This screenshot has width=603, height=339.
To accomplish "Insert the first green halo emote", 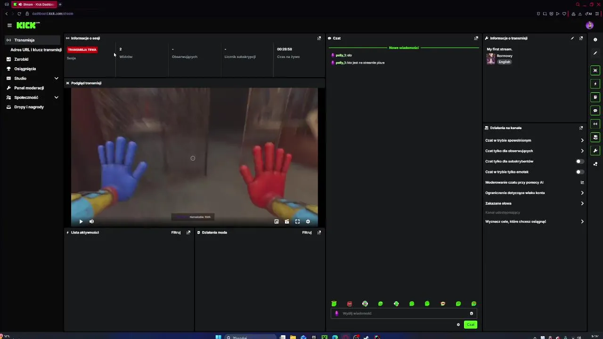I will (x=334, y=304).
